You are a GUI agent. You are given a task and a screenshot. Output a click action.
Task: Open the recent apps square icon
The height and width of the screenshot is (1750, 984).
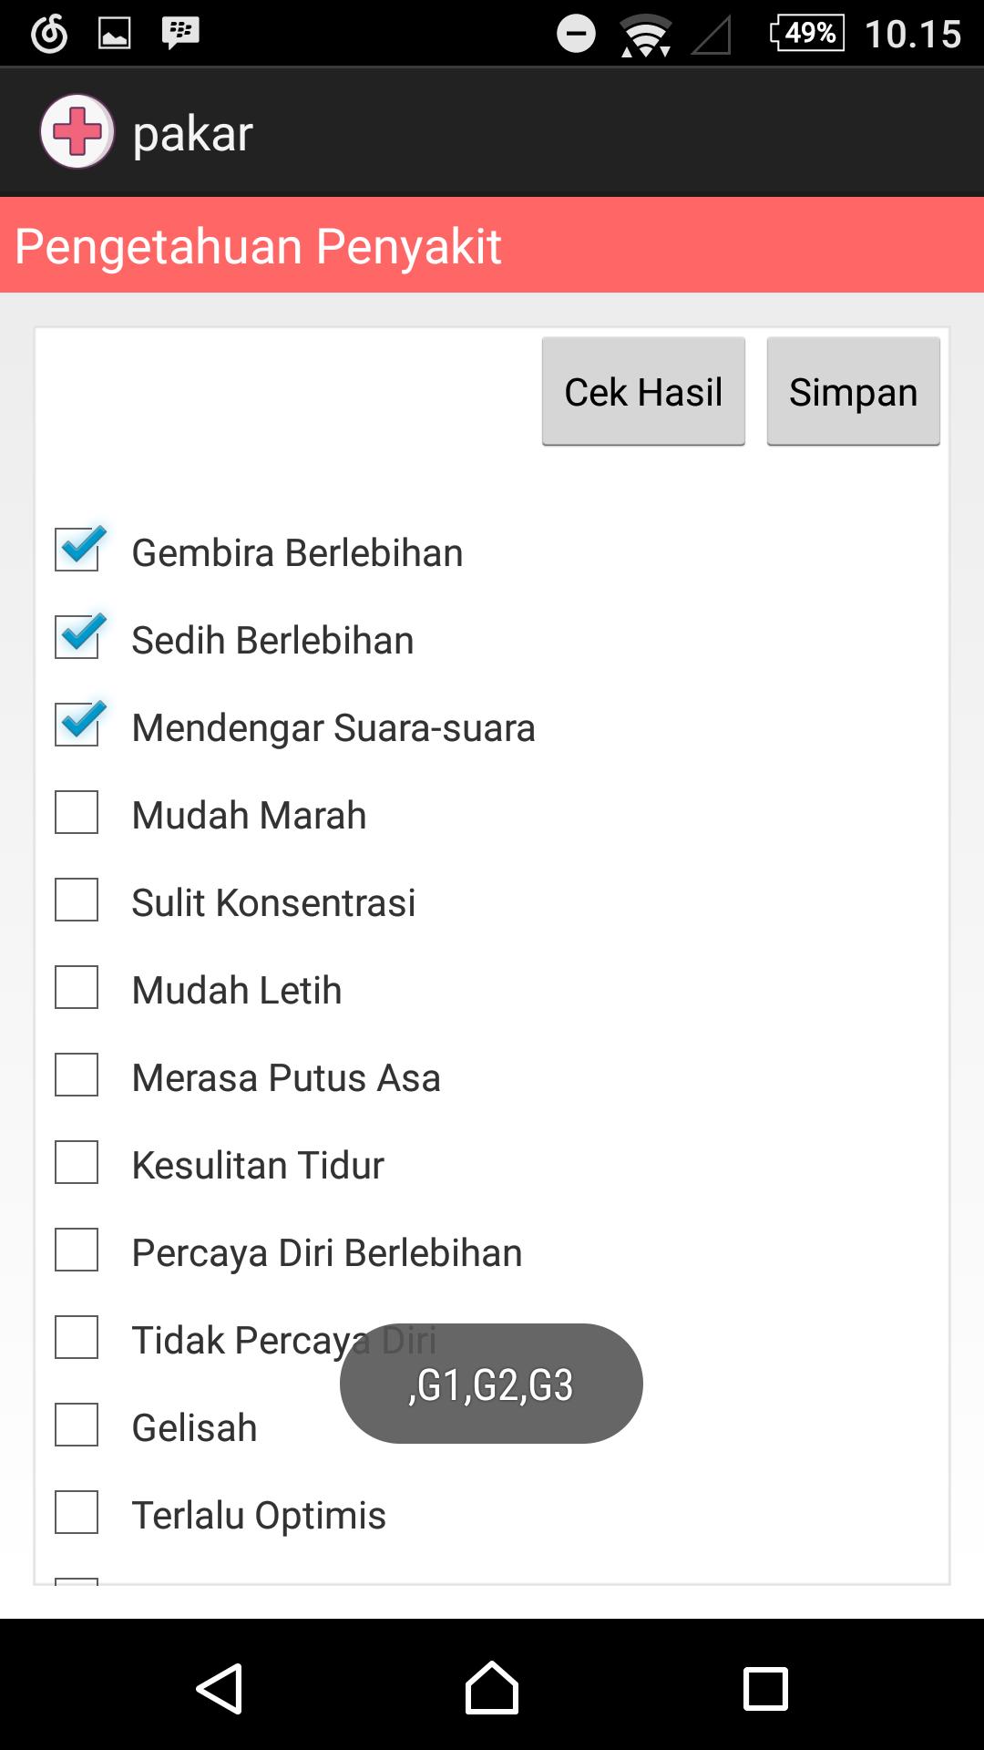765,1689
